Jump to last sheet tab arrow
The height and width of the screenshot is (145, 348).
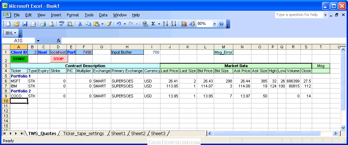tap(22, 134)
